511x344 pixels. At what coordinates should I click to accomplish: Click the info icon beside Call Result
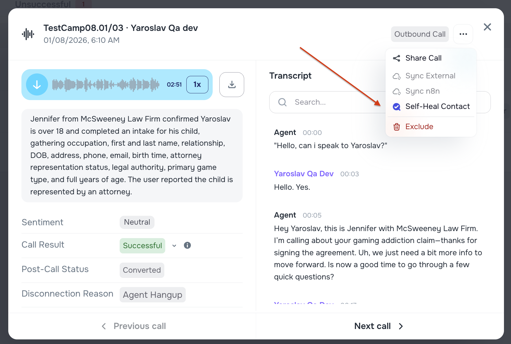(187, 245)
